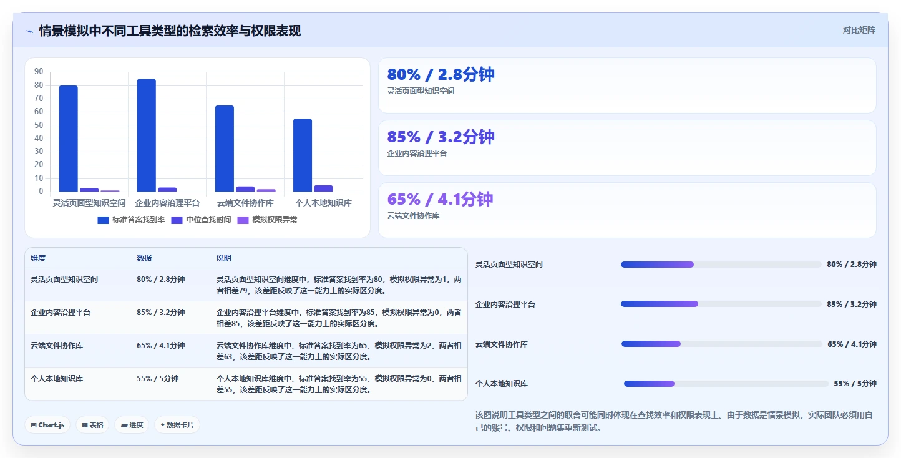Viewport: 901px width, 458px height.
Task: Click the description mentioning 两者相差55
Action: point(339,384)
